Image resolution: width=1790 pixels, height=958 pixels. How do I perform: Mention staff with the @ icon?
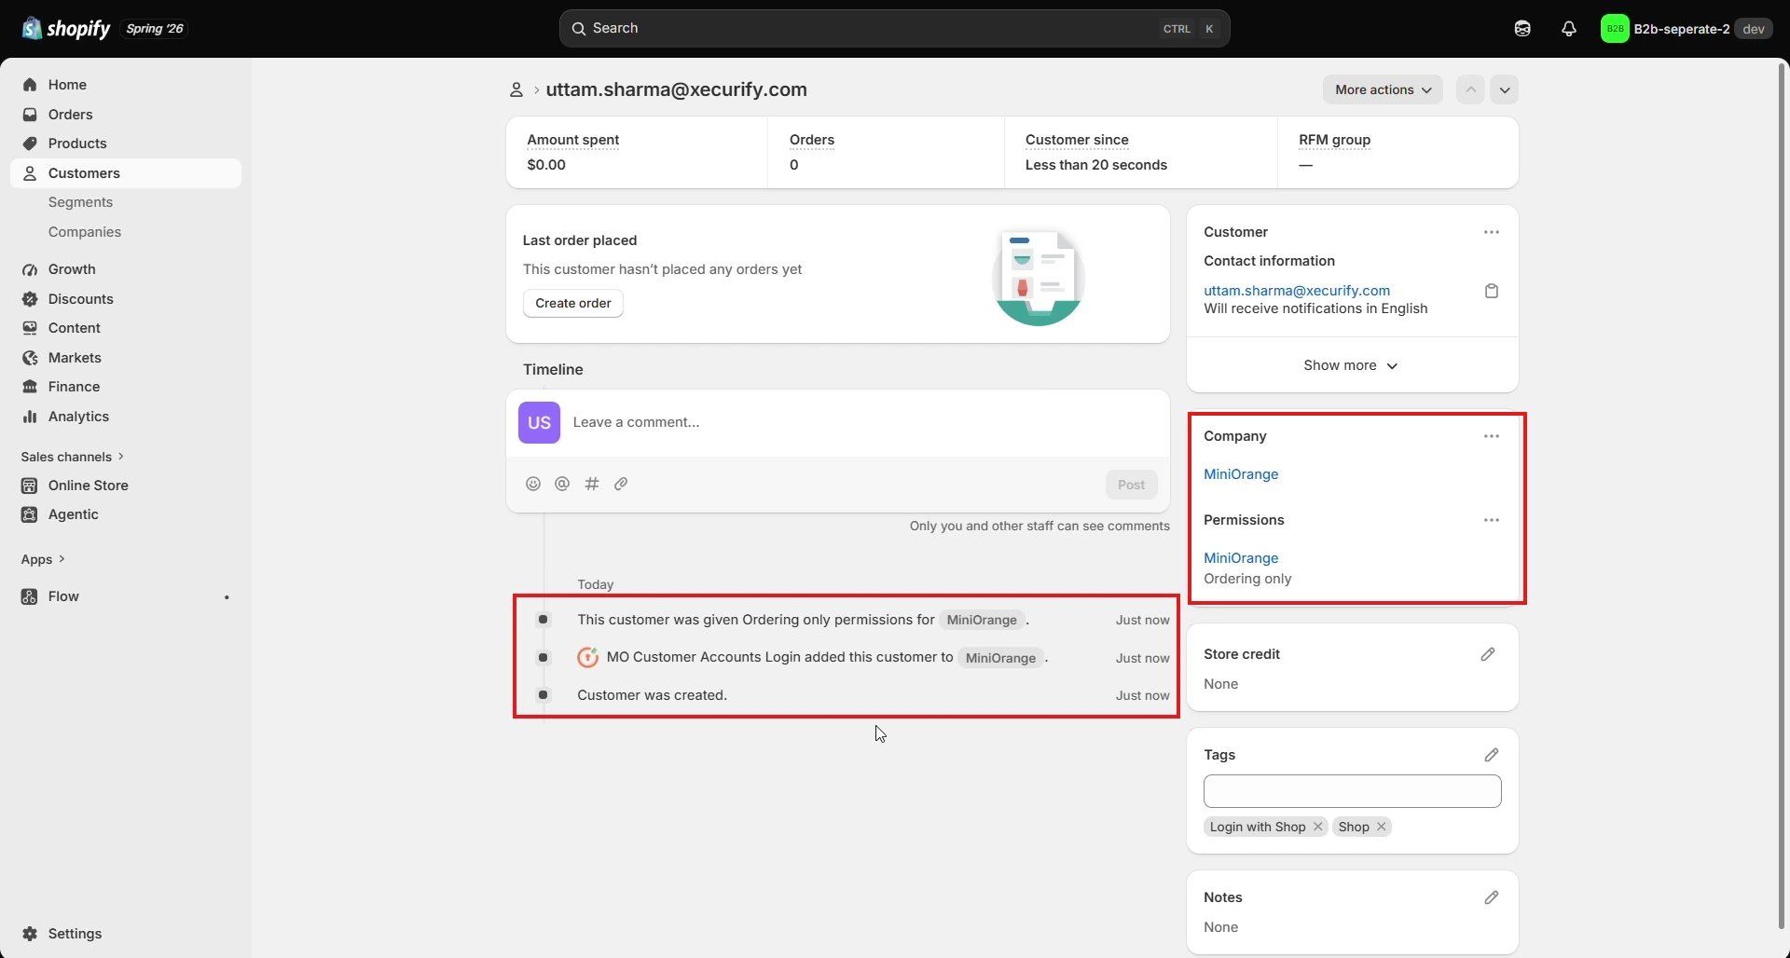click(562, 485)
